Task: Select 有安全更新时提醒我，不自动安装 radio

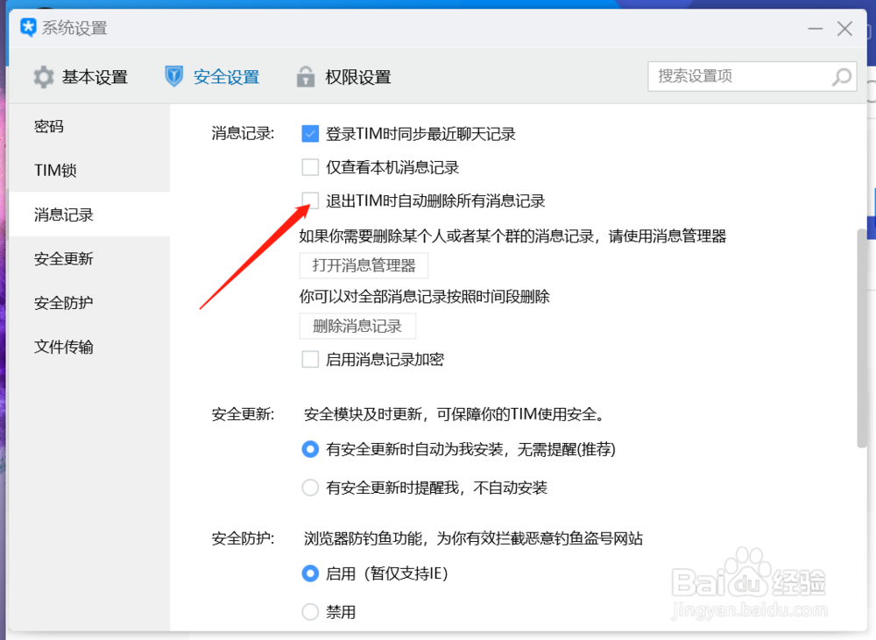Action: point(310,488)
